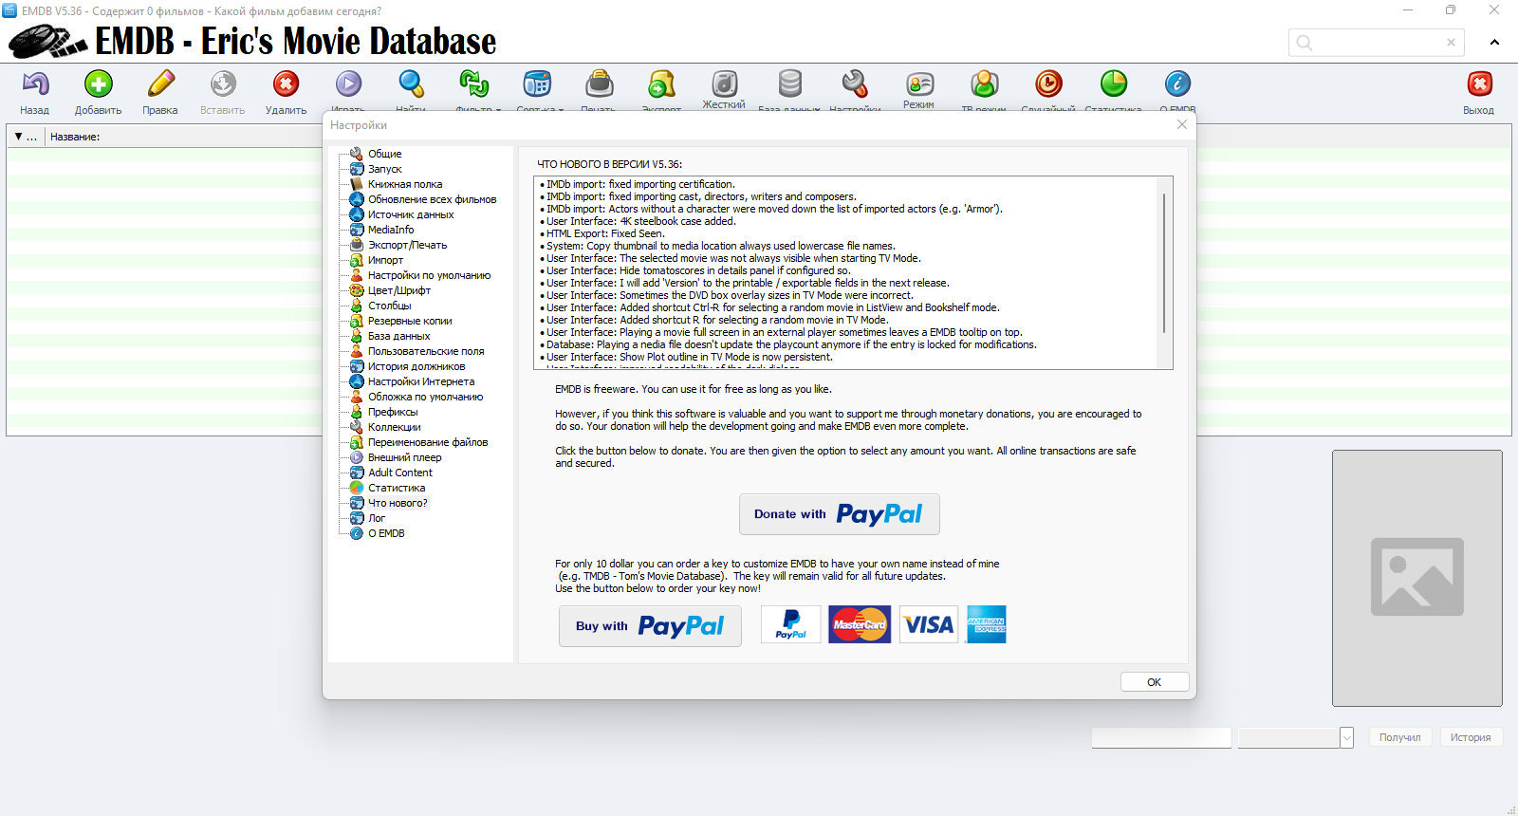The image size is (1518, 816).
Task: Open the Префиксы settings page
Action: 393,412
